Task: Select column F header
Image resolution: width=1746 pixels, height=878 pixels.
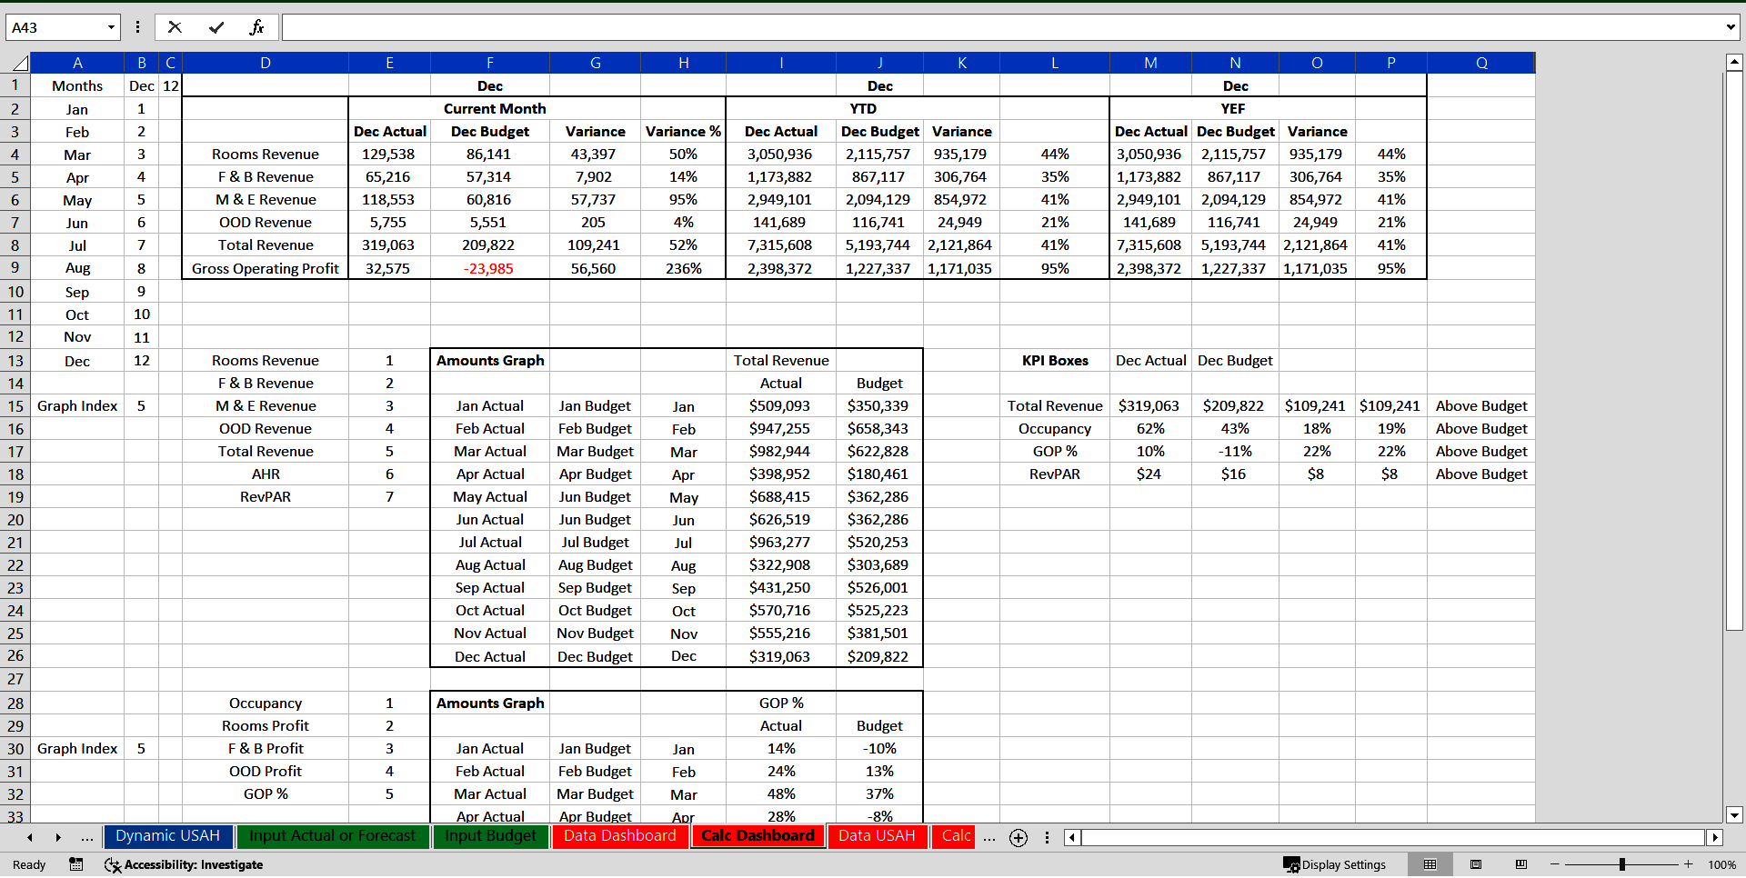Action: tap(490, 63)
